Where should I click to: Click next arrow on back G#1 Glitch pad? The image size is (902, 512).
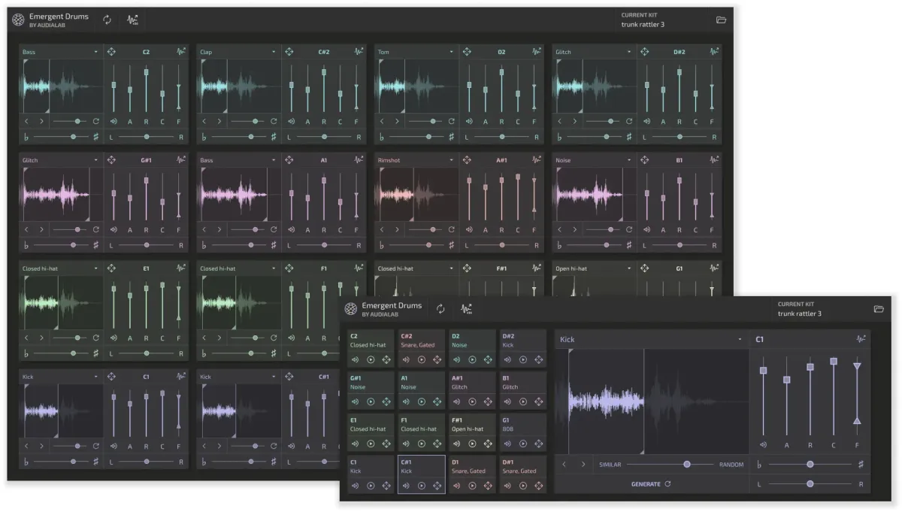pyautogui.click(x=41, y=229)
